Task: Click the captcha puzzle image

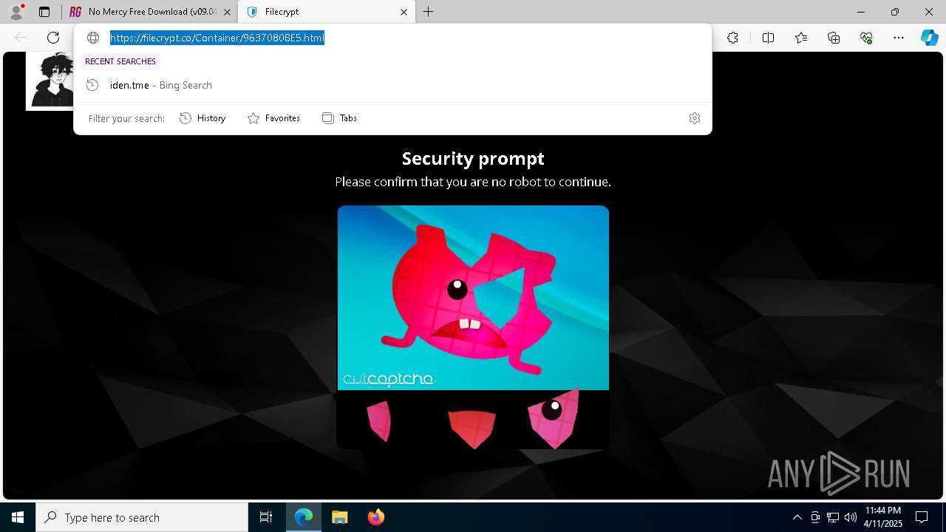Action: coord(473,298)
